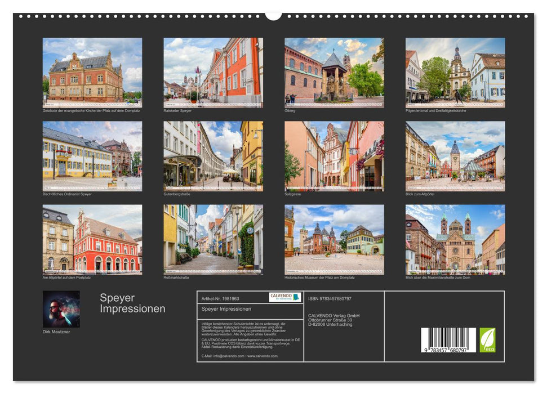Select the Blick zum Altpörtel preview

click(x=455, y=155)
